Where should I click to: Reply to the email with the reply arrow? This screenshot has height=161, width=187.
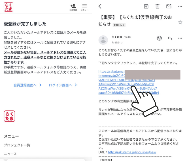tap(170, 38)
